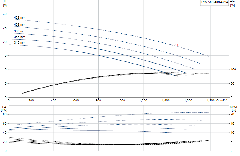Click the 400 tick on the Q axis

tap(54, 100)
